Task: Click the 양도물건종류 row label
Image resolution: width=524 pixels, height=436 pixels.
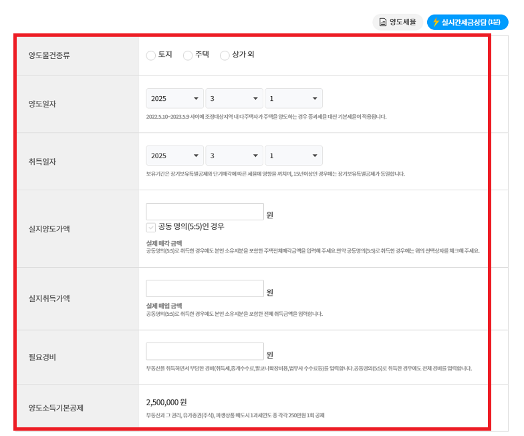Action: pos(49,55)
